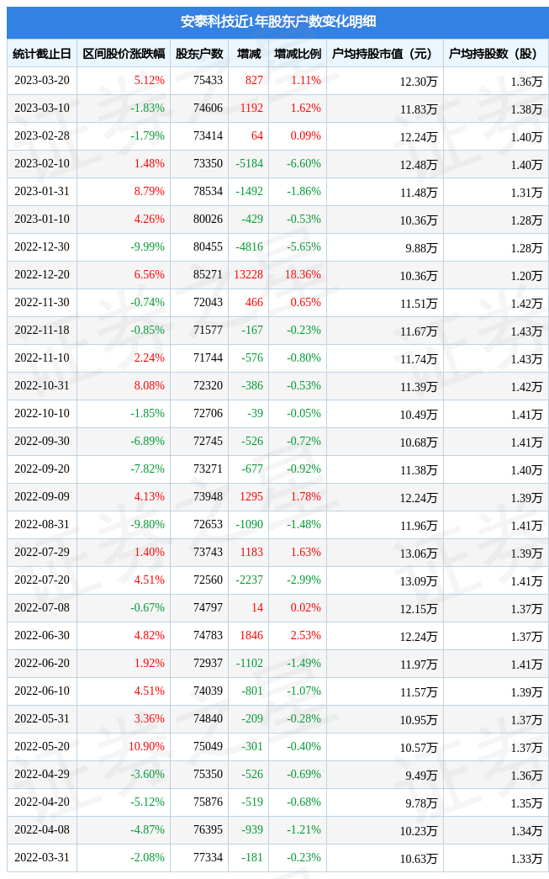Select the date cell 2023-02-10
Image resolution: width=549 pixels, height=879 pixels.
coord(42,163)
